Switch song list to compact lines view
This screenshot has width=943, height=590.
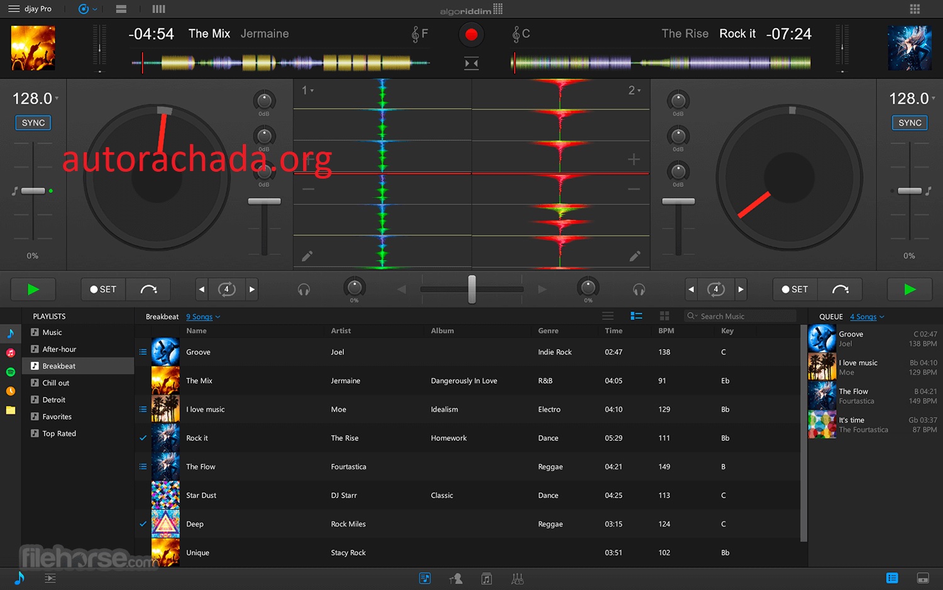[x=608, y=316]
